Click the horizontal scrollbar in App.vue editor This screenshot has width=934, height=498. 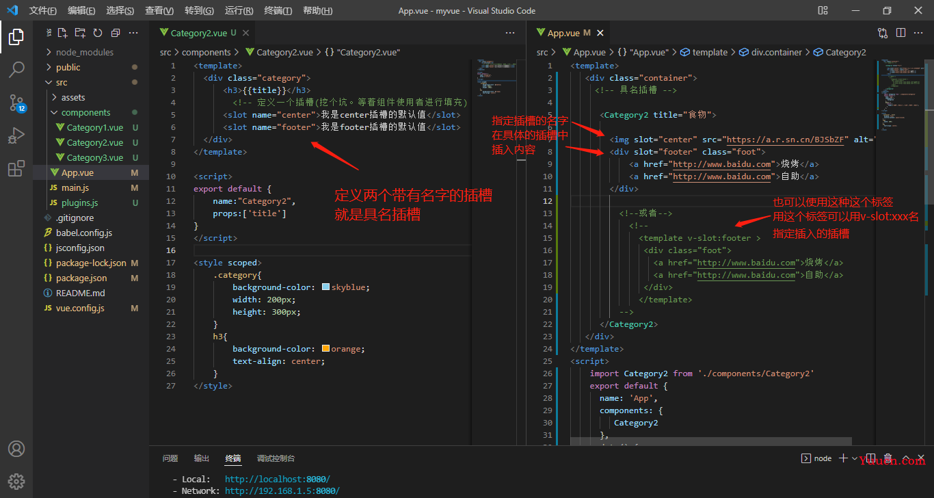[711, 442]
